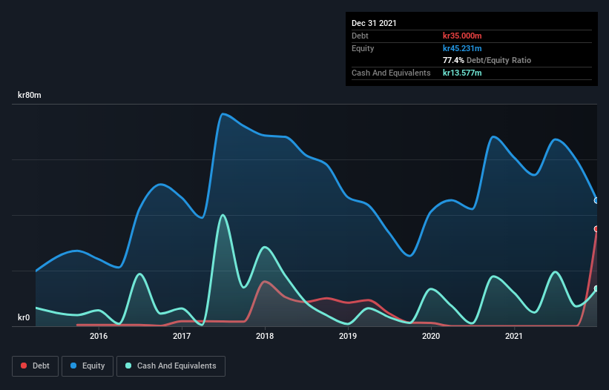609x390 pixels.
Task: Click the kr45.231m equity value
Action: 462,48
